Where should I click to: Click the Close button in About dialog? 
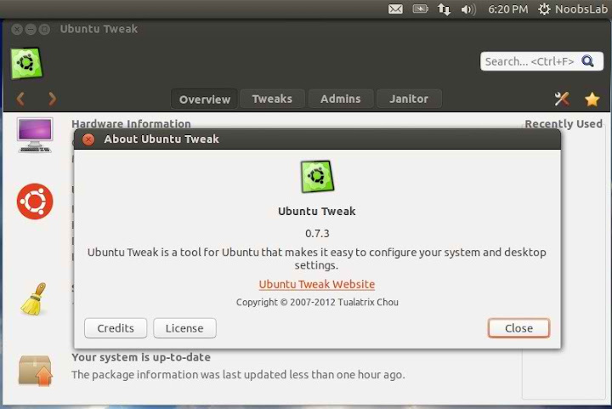click(518, 328)
